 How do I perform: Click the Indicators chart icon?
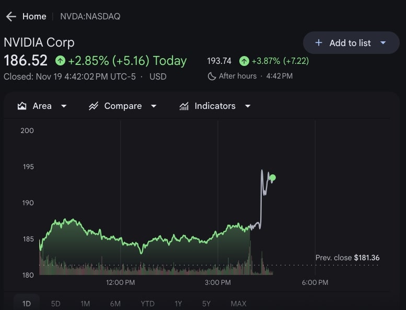[184, 106]
